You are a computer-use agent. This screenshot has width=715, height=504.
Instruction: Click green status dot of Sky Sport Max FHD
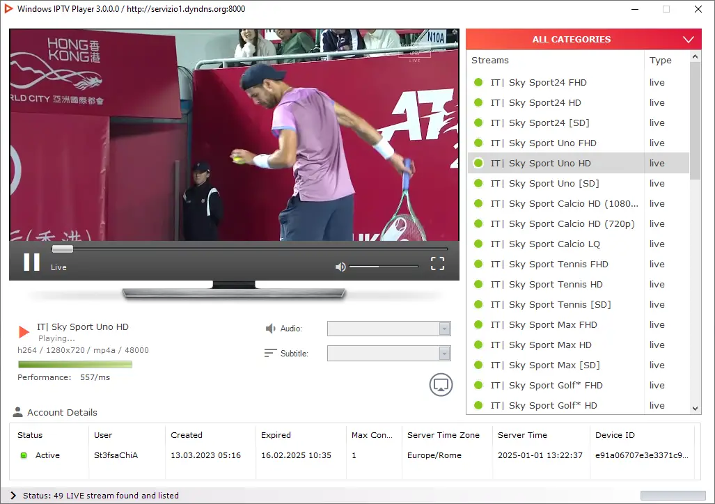point(478,324)
